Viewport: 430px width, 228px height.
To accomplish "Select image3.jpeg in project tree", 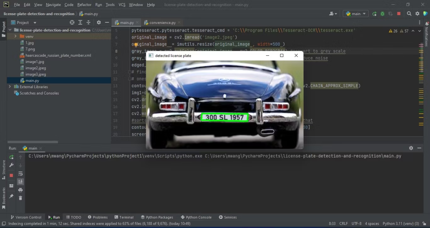I will point(36,75).
